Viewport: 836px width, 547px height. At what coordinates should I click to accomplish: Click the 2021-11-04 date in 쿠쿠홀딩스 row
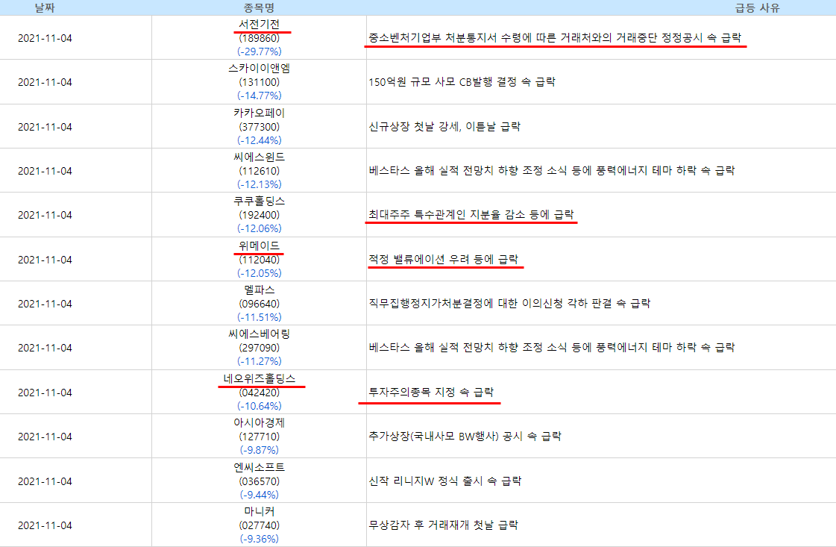click(45, 215)
